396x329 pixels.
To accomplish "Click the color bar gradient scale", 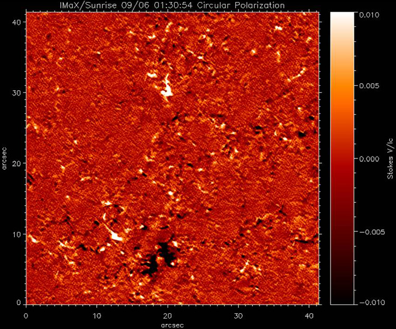I will pos(343,158).
